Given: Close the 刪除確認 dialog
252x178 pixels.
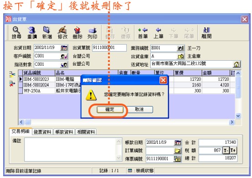Looking at the screenshot, I should pos(163,80).
